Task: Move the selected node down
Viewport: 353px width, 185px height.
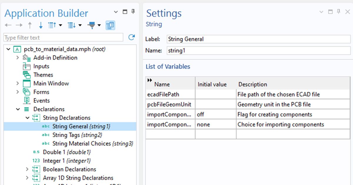Action: pos(41,25)
